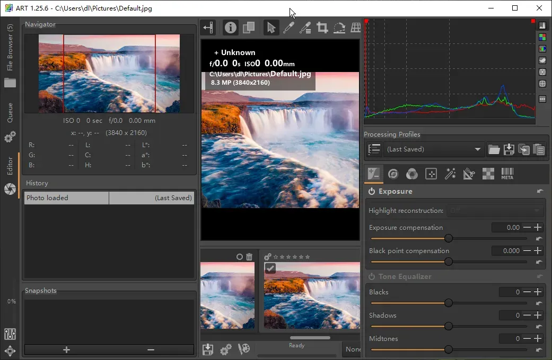The width and height of the screenshot is (552, 360).
Task: Save the current image with the bottom disk icon
Action: [x=208, y=349]
